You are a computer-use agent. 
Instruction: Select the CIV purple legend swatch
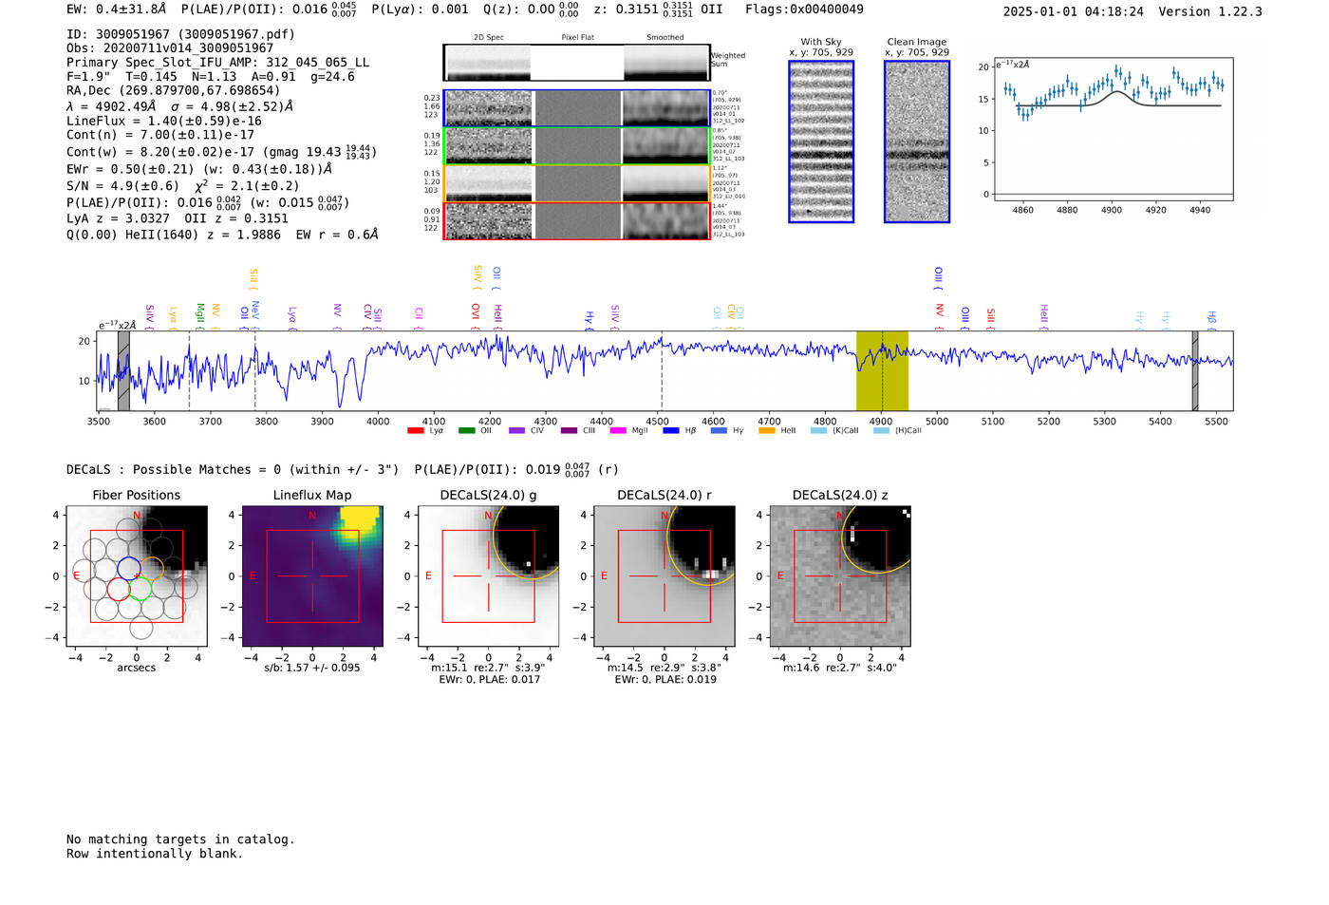(x=516, y=430)
